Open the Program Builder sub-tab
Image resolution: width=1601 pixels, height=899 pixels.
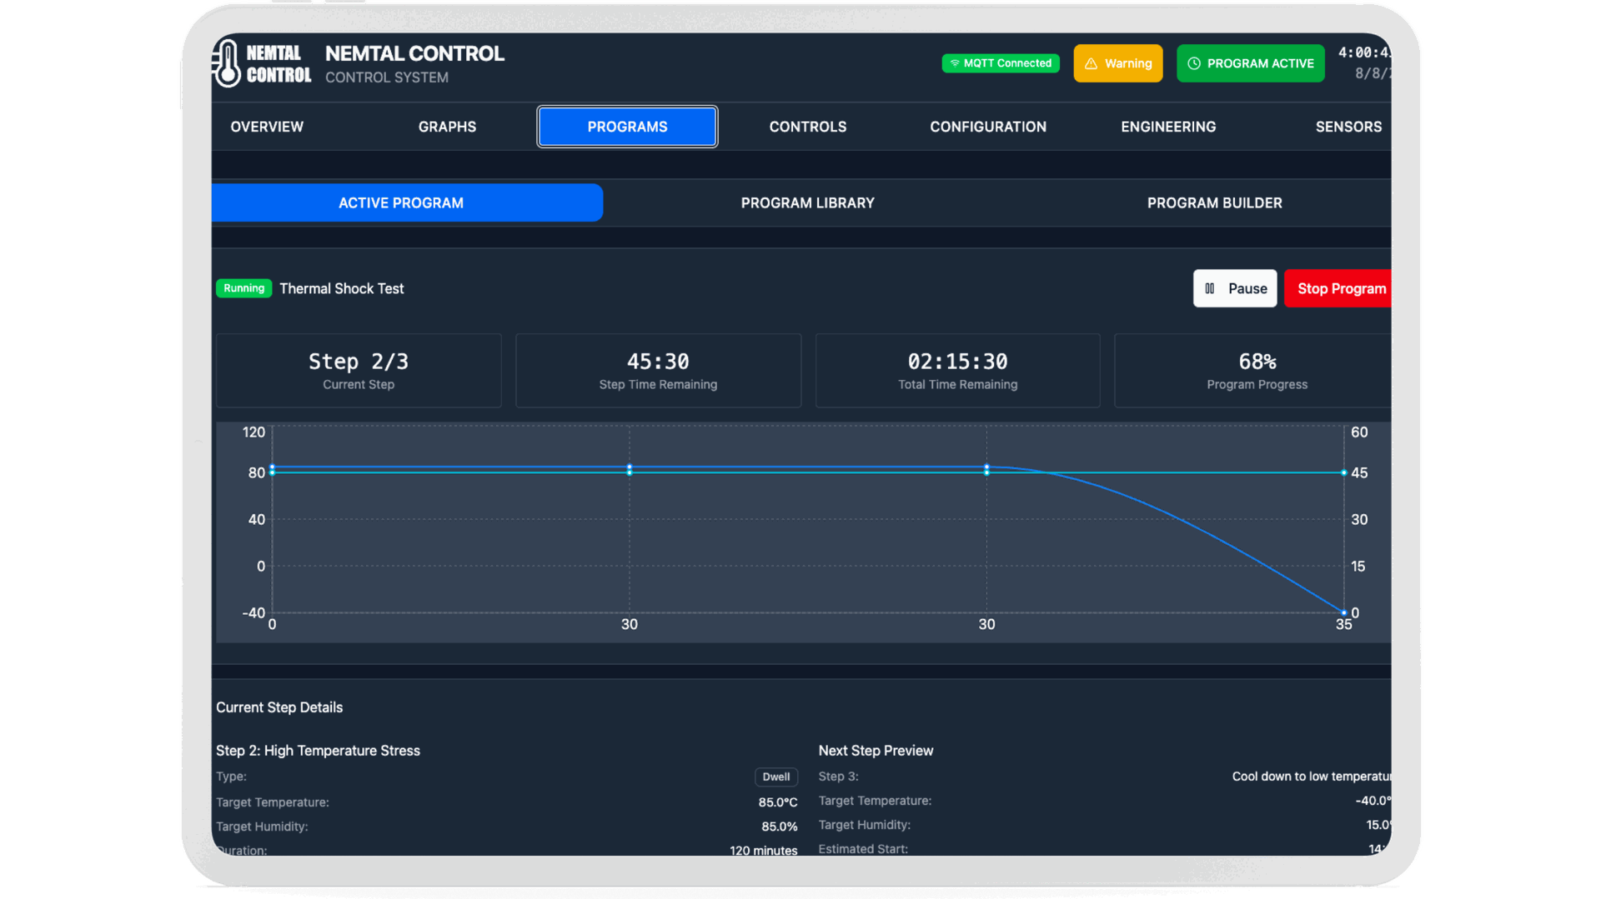1214,203
